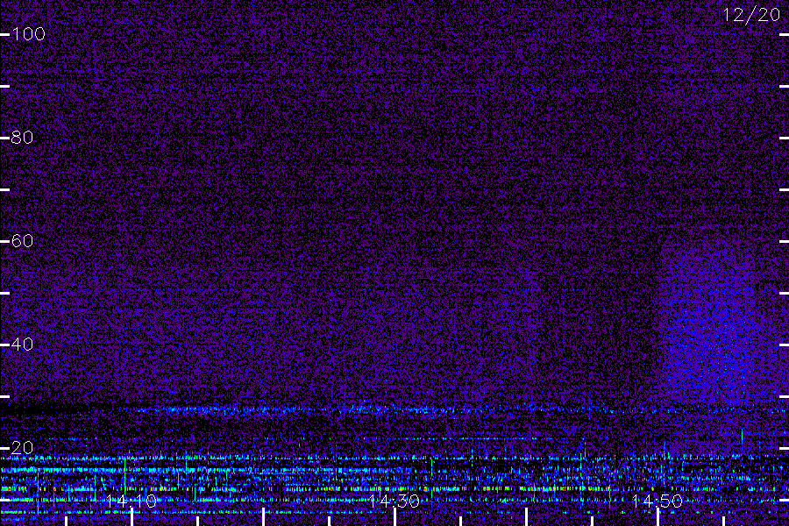Click the 60 frequency axis label

(22, 241)
